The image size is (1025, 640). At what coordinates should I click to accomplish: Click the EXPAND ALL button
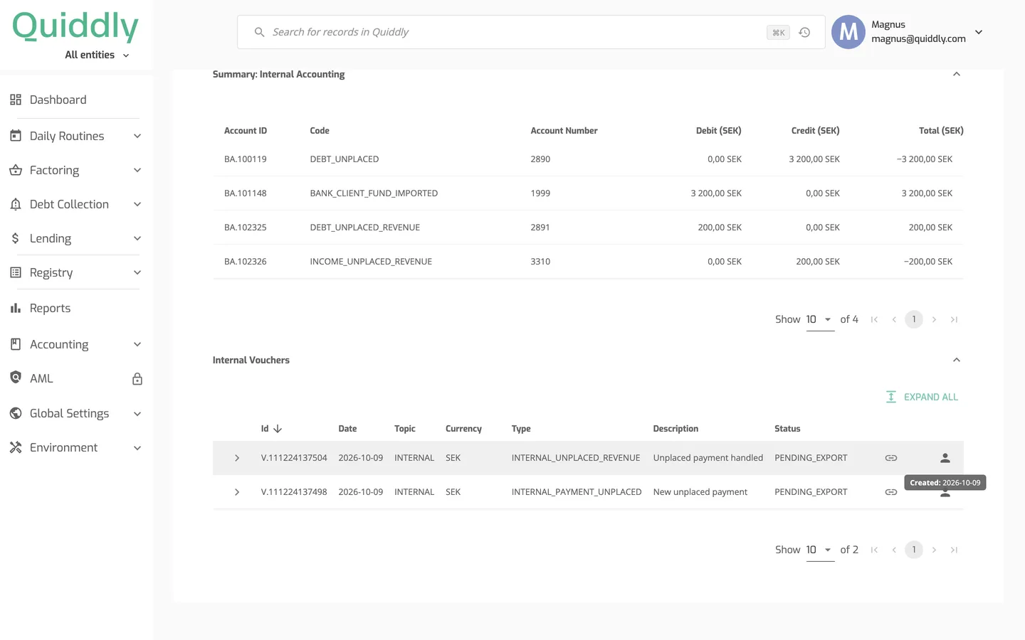pyautogui.click(x=922, y=397)
